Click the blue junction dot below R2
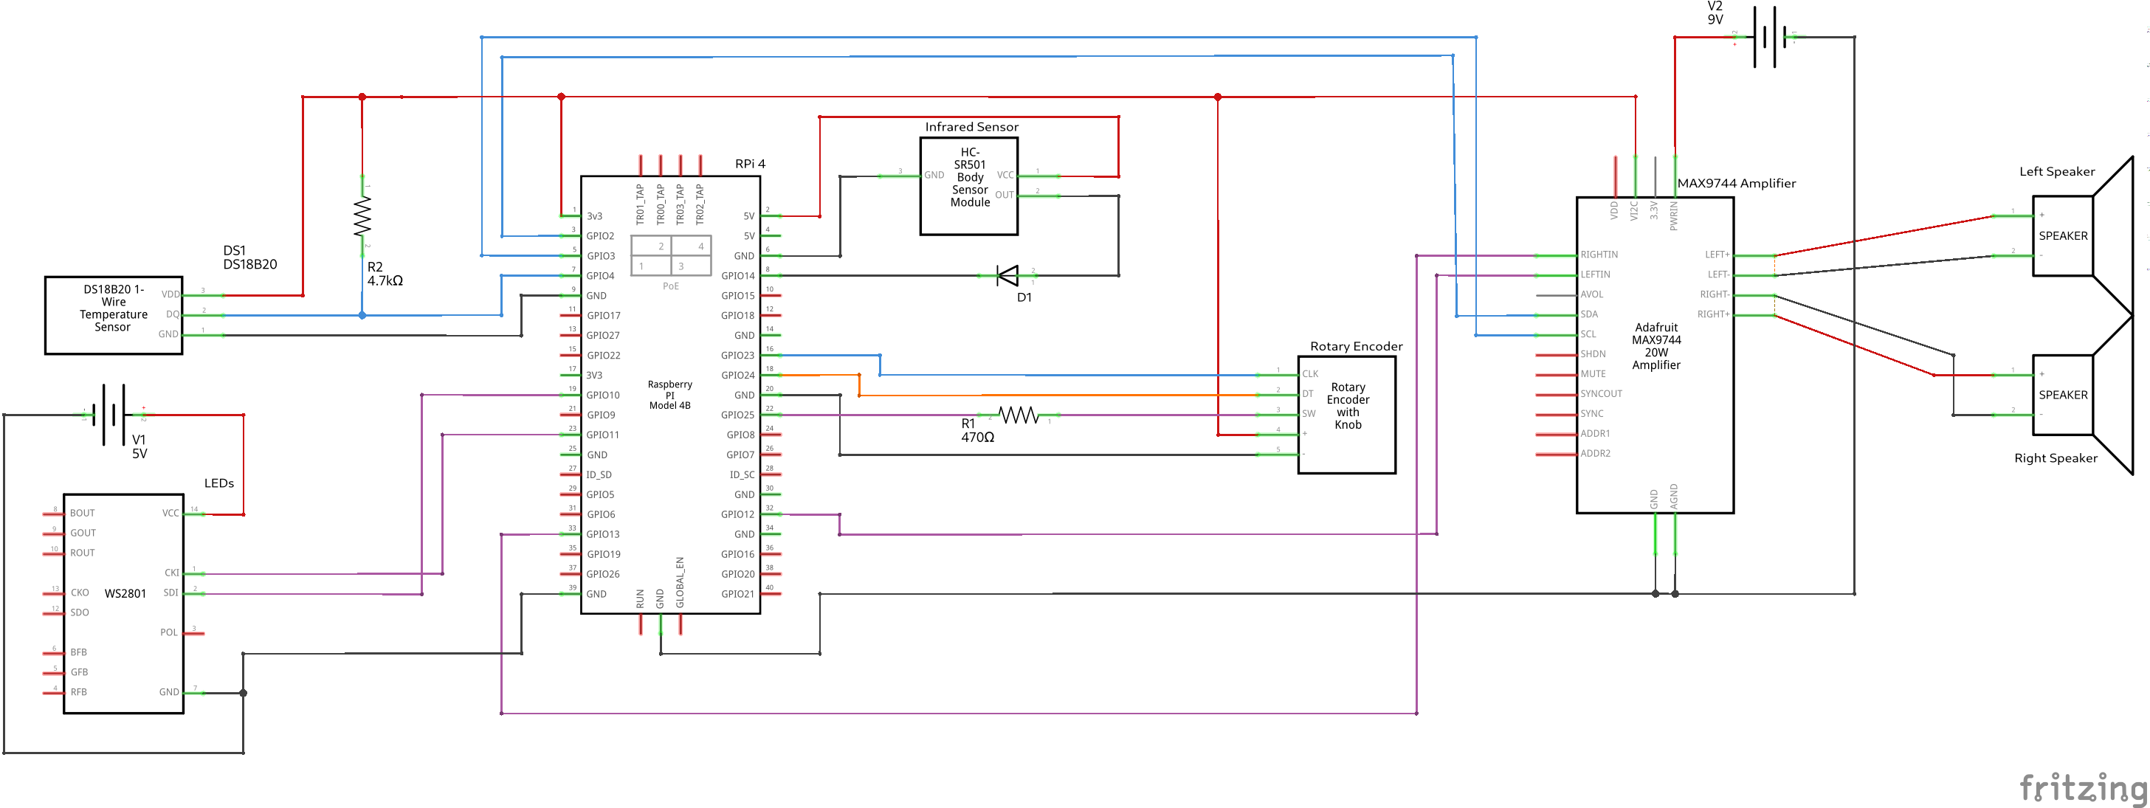 (x=362, y=316)
